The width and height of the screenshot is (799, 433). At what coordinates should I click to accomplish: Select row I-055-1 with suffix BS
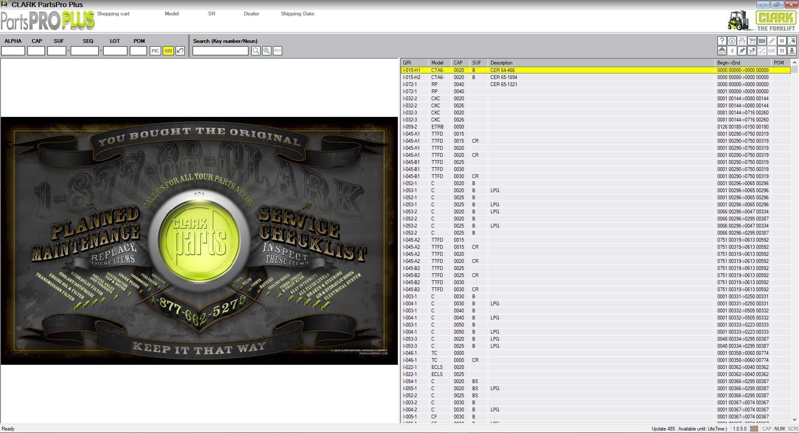point(596,388)
